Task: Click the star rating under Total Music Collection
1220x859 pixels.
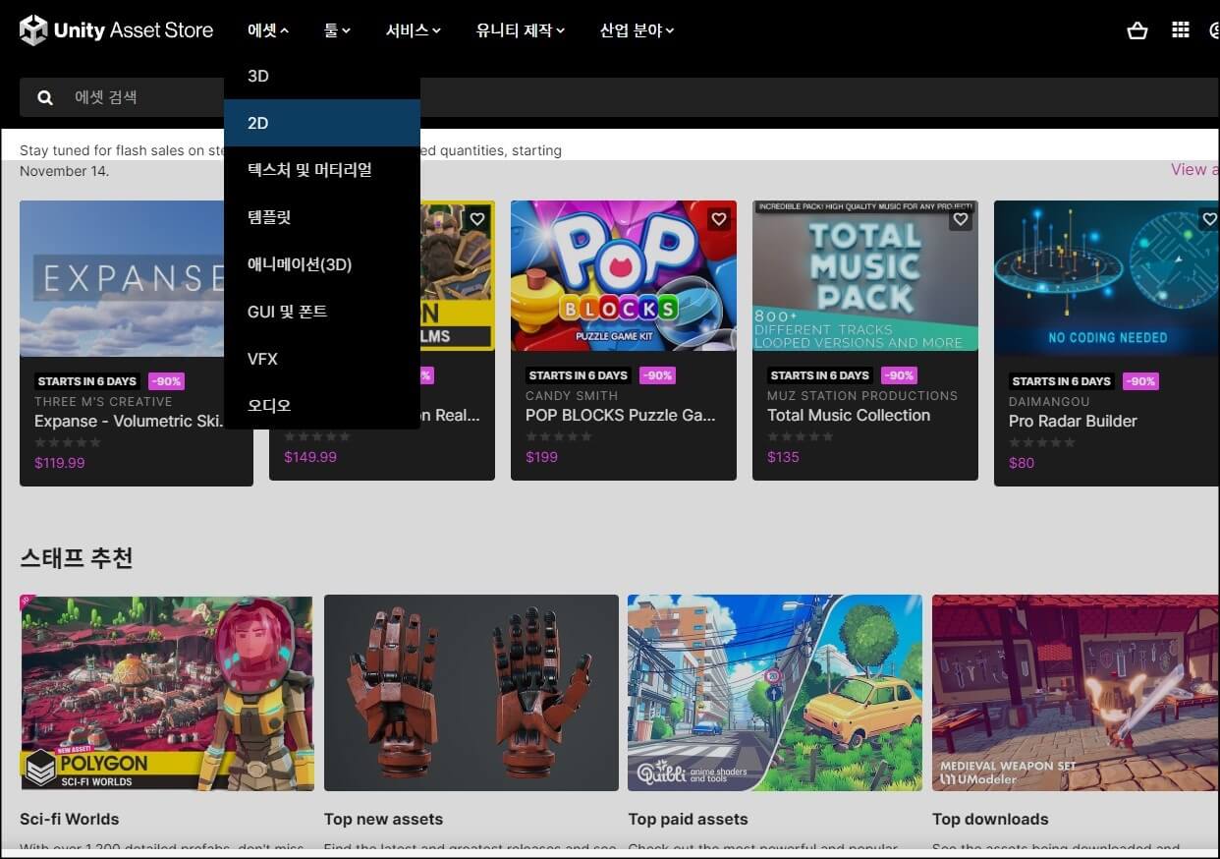Action: [x=801, y=436]
